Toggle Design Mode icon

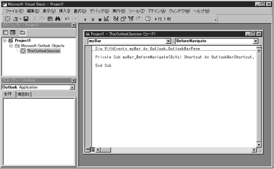(x=106, y=19)
